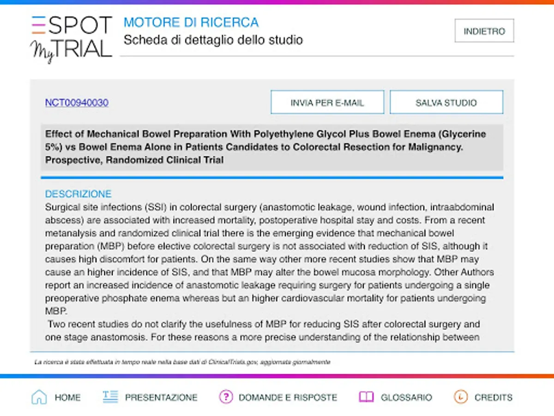This screenshot has width=554, height=416.
Task: Show the CREDITS page
Action: pos(494,398)
